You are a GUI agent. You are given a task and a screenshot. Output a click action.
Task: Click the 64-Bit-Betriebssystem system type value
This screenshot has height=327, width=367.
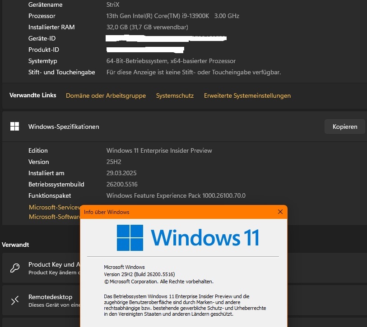(171, 61)
